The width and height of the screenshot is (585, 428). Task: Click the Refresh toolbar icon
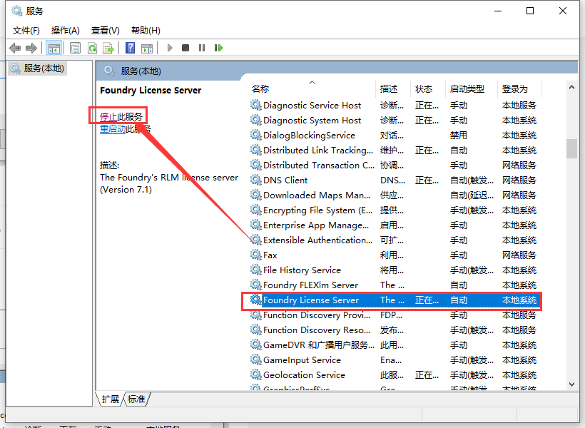pyautogui.click(x=92, y=48)
